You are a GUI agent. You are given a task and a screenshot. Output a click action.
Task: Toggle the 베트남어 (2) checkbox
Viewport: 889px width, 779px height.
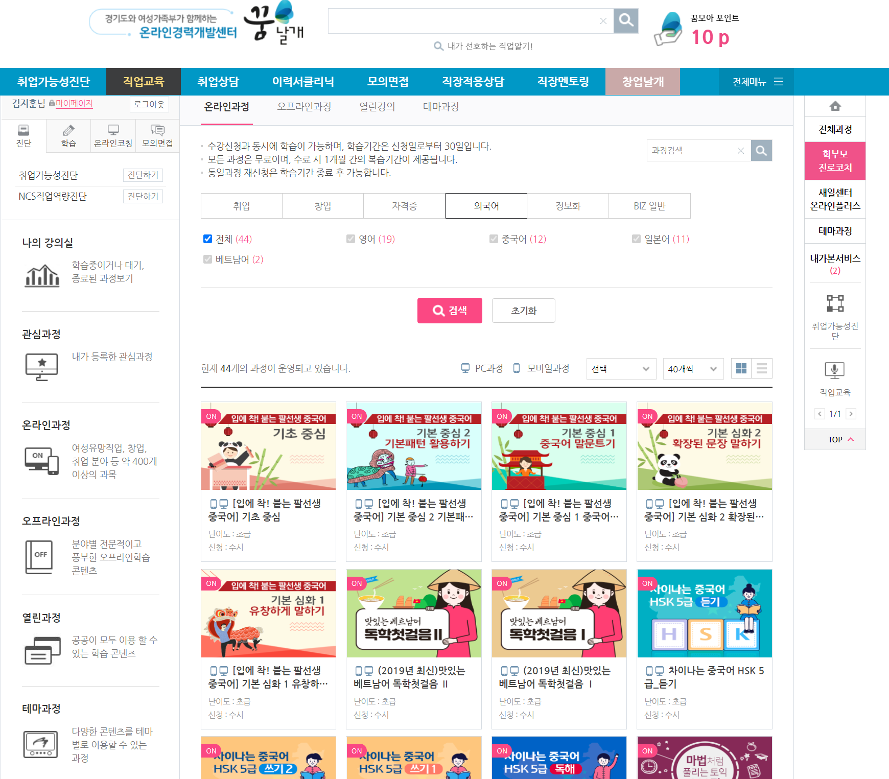pos(207,259)
